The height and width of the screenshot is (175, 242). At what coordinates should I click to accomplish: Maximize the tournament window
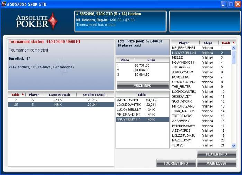231,4
